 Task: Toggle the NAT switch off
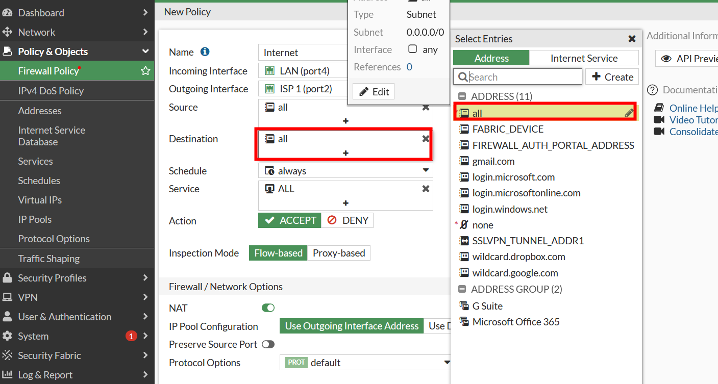(x=268, y=308)
